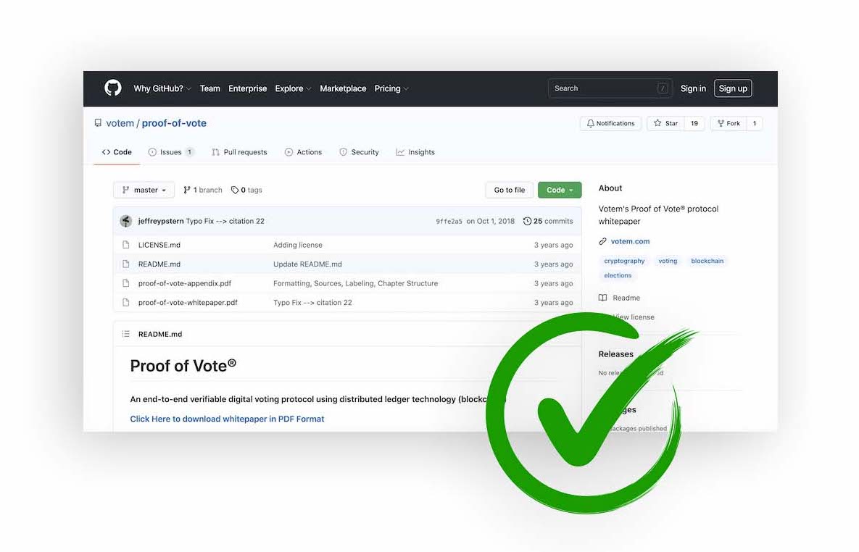Expand the Why GitHub? menu
This screenshot has width=859, height=552.
tap(162, 88)
